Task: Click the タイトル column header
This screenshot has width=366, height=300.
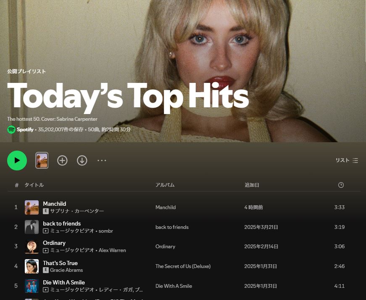Action: point(34,185)
